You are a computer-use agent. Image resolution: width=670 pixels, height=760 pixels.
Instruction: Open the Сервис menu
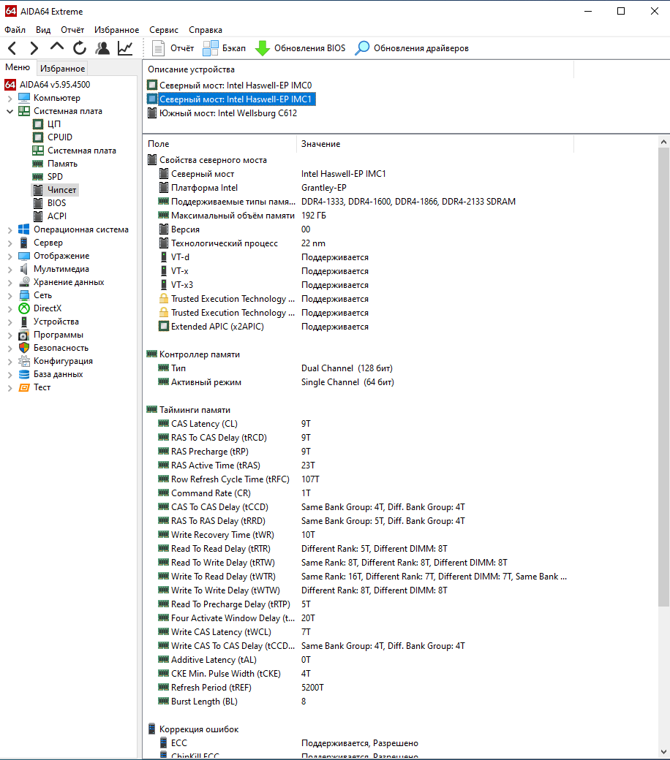[164, 29]
